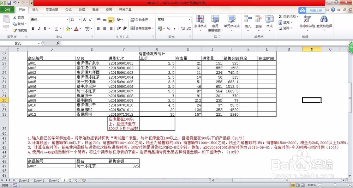The width and height of the screenshot is (353, 188).
Task: Apply percent style
Action: click(168, 29)
